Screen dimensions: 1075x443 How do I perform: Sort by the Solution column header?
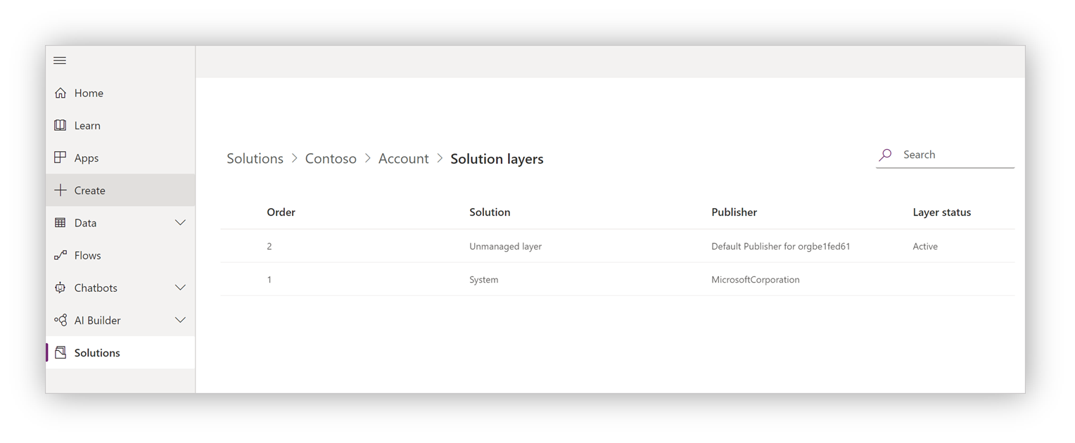point(490,212)
